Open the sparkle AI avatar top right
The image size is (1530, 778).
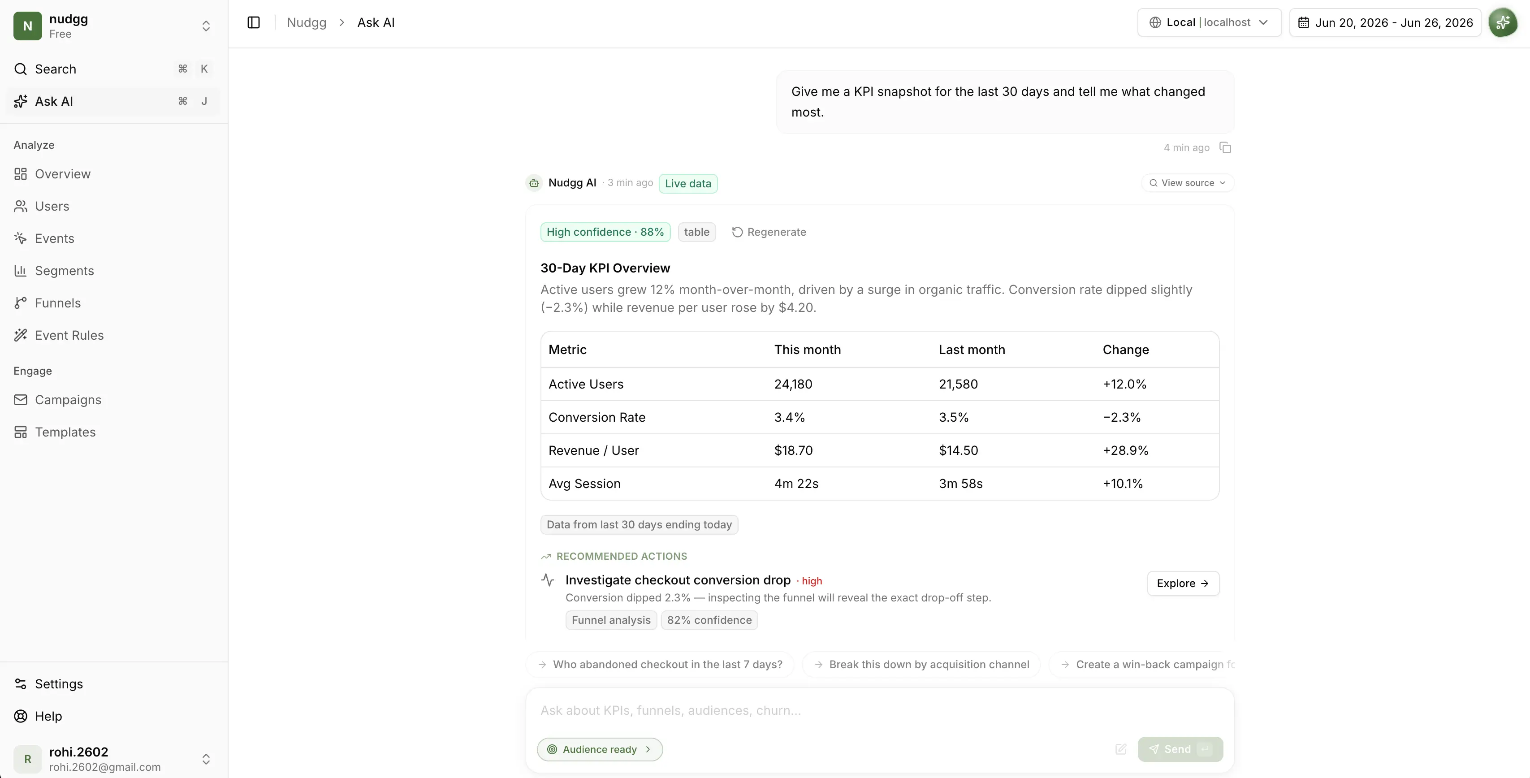pyautogui.click(x=1503, y=22)
